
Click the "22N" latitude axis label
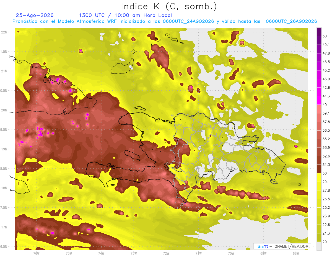point(4,32)
